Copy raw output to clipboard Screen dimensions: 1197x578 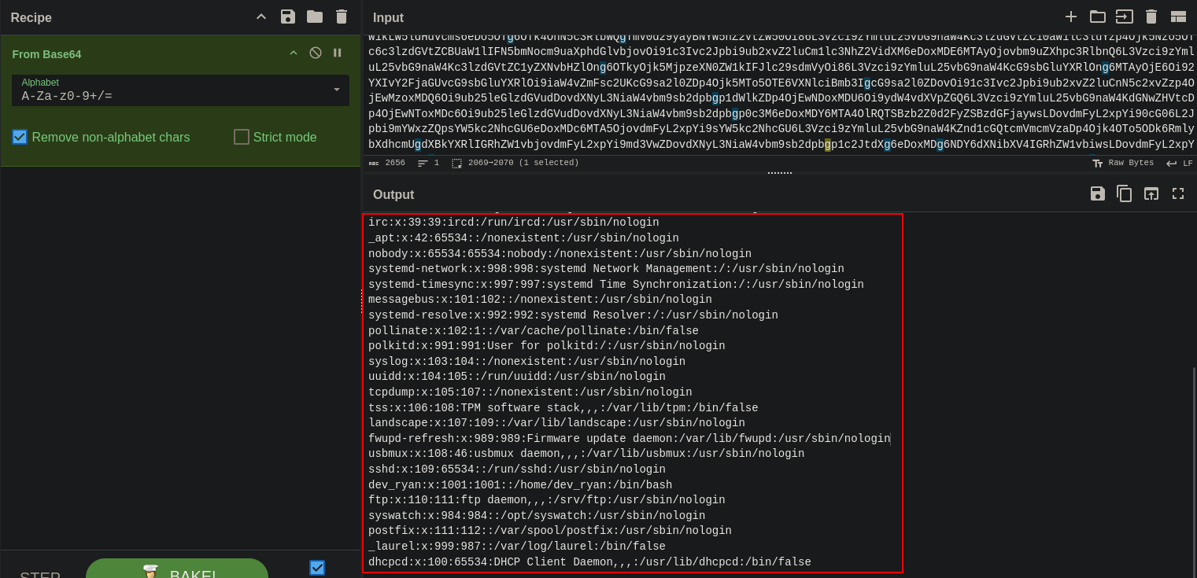coord(1125,193)
